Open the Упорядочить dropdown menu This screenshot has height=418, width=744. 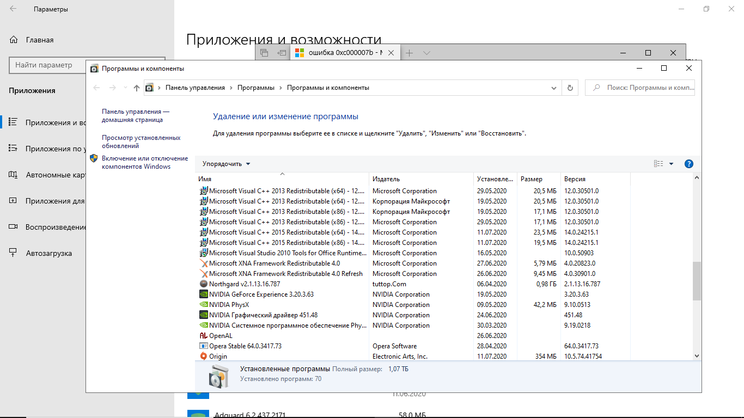(x=226, y=164)
